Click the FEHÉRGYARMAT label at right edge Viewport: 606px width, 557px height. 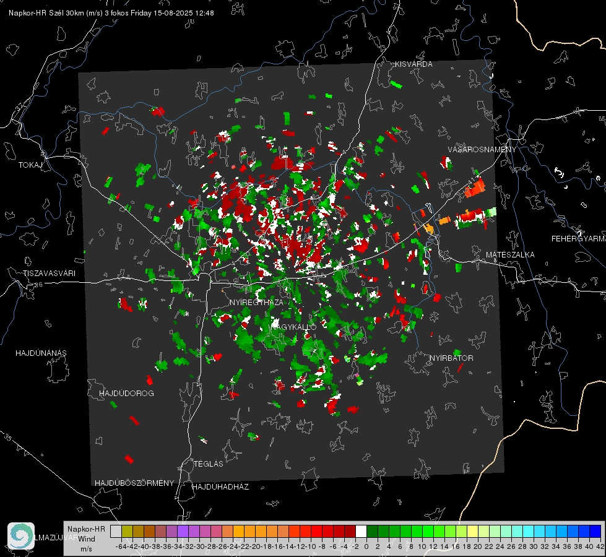coord(578,239)
